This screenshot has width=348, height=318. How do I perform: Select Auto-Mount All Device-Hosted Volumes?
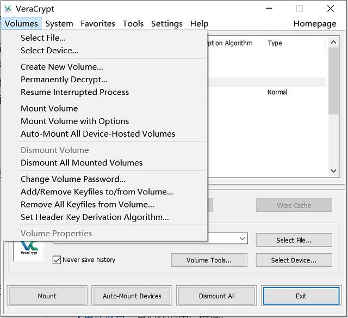[x=104, y=134]
